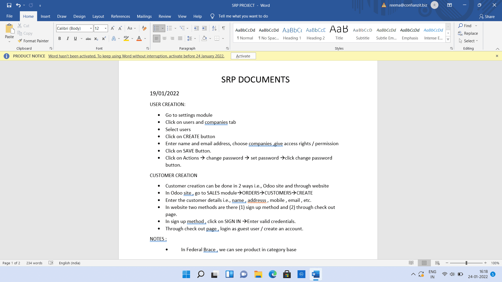
Task: Click the Copy command
Action: (25, 33)
